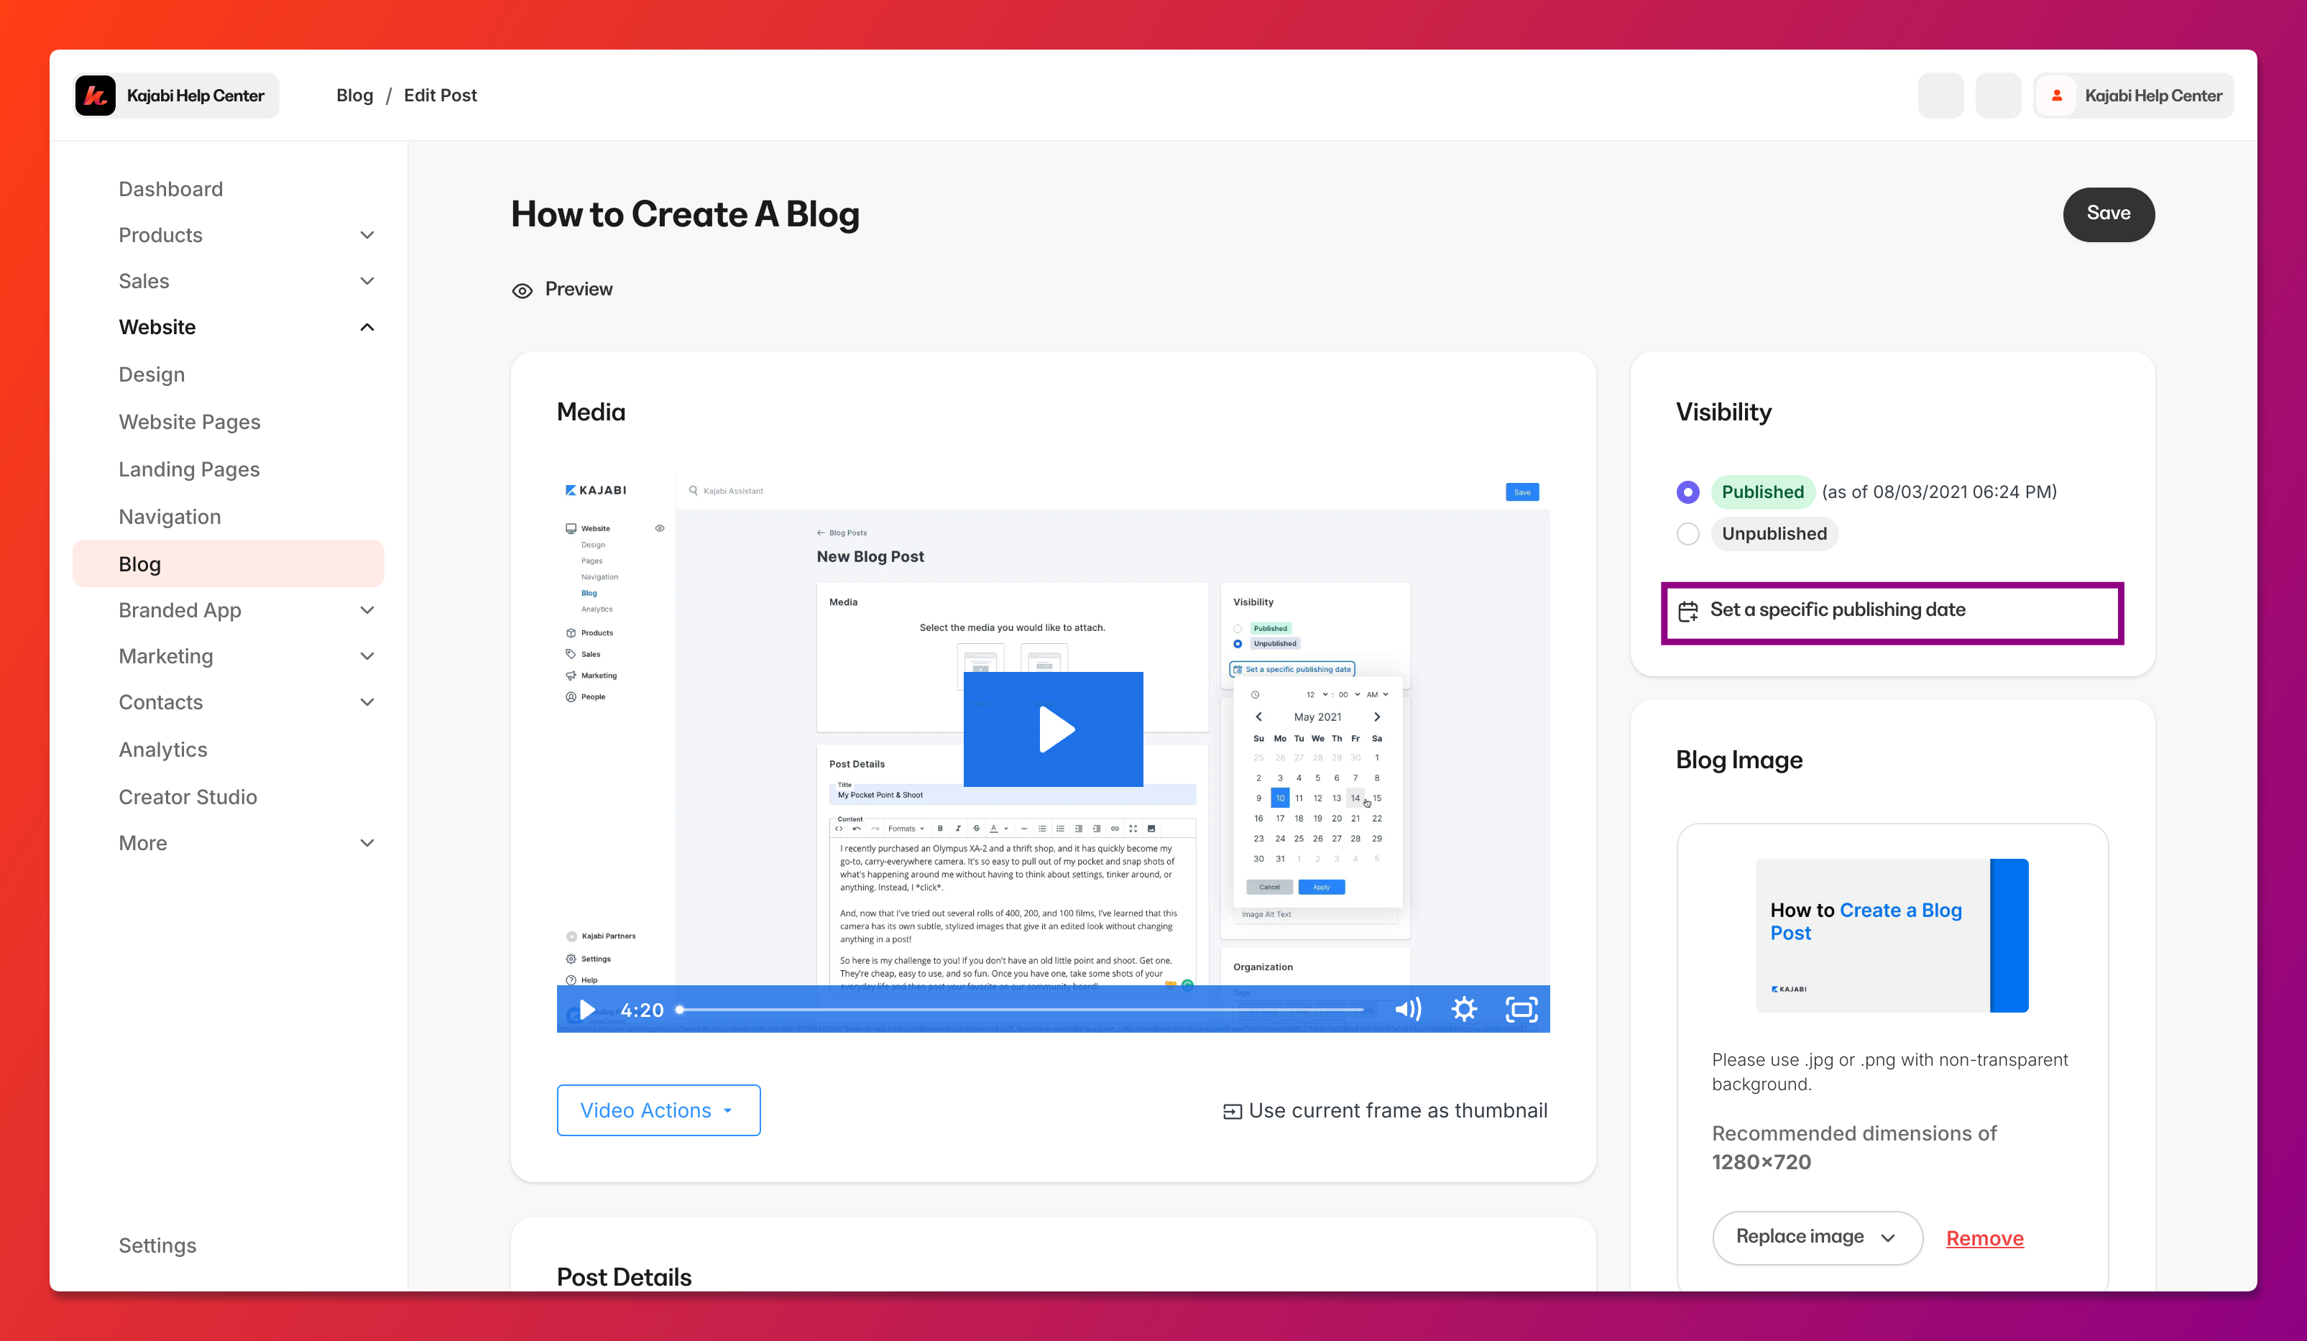Enter video fullscreen mode

pyautogui.click(x=1521, y=1009)
